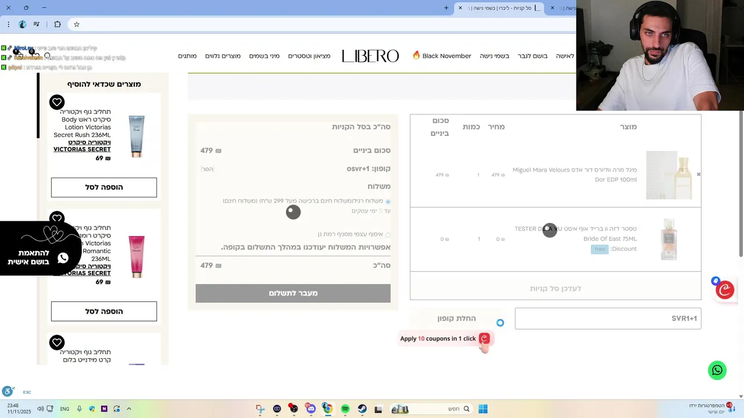Click the microphone tray icon
744x418 pixels.
tap(80, 409)
